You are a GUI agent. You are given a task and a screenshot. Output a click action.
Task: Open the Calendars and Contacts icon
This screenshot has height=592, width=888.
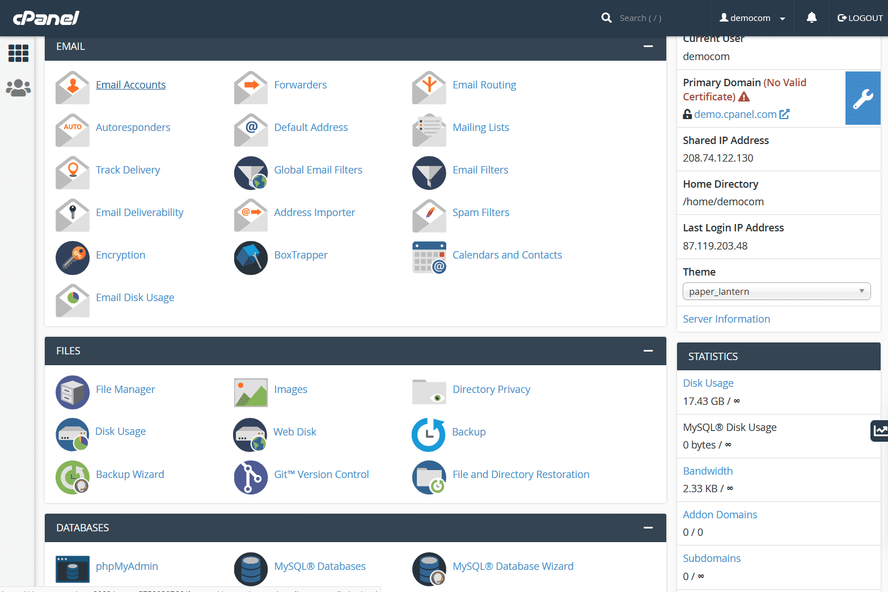pos(429,258)
